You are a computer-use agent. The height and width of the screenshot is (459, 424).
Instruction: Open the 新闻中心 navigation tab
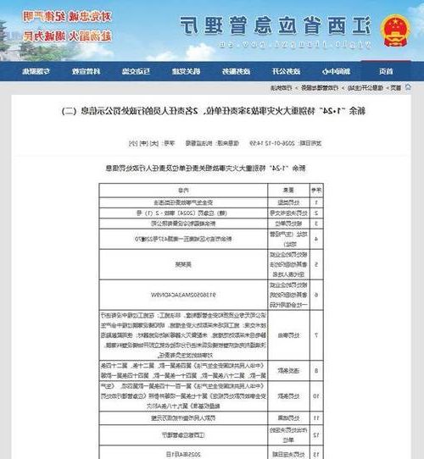pyautogui.click(x=336, y=71)
